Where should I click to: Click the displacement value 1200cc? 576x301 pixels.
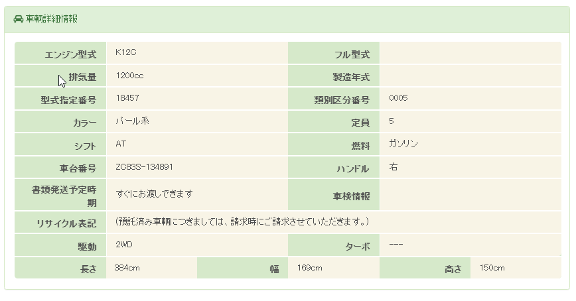(x=129, y=76)
